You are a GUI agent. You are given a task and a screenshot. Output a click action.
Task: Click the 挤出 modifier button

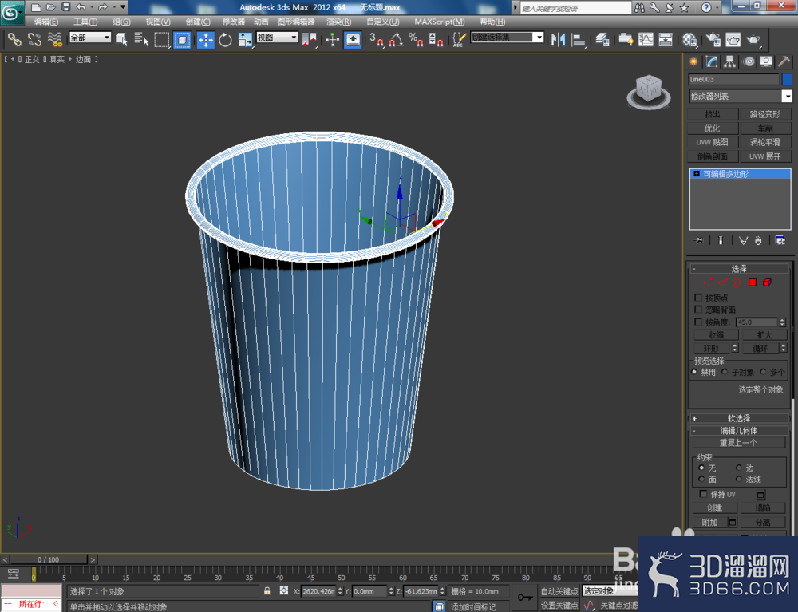click(x=713, y=114)
